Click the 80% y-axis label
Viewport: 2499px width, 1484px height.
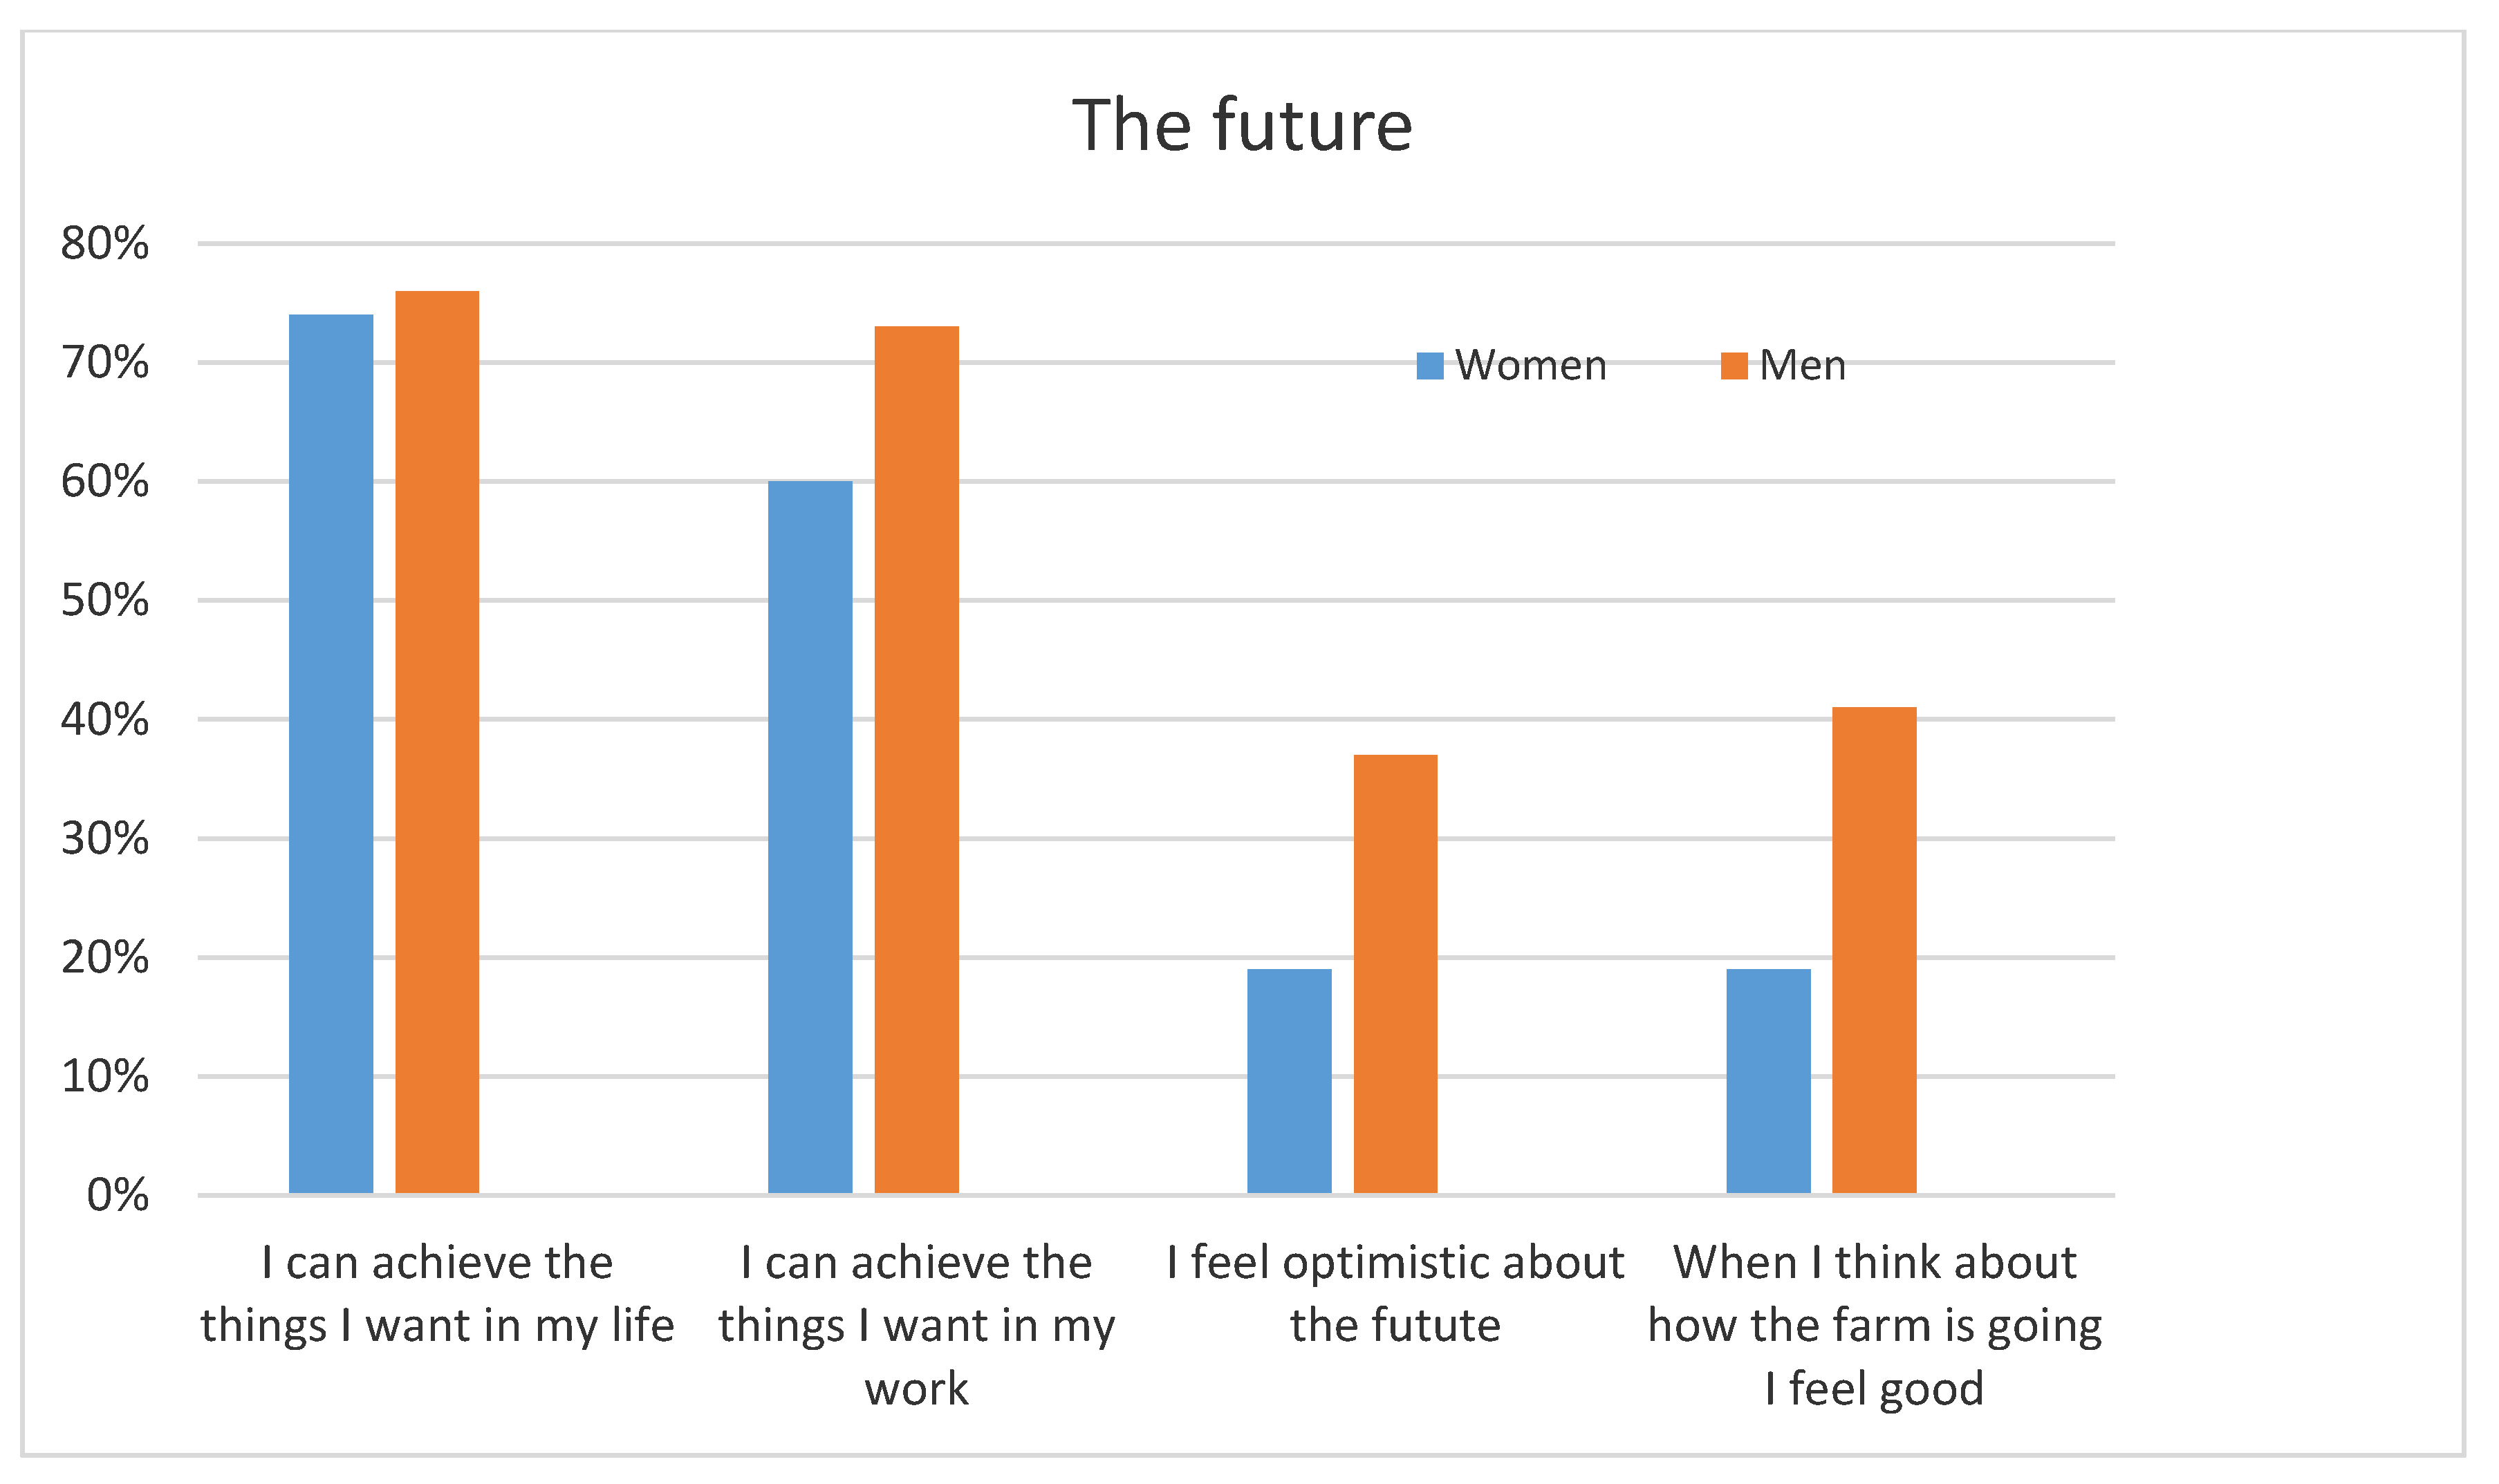105,243
